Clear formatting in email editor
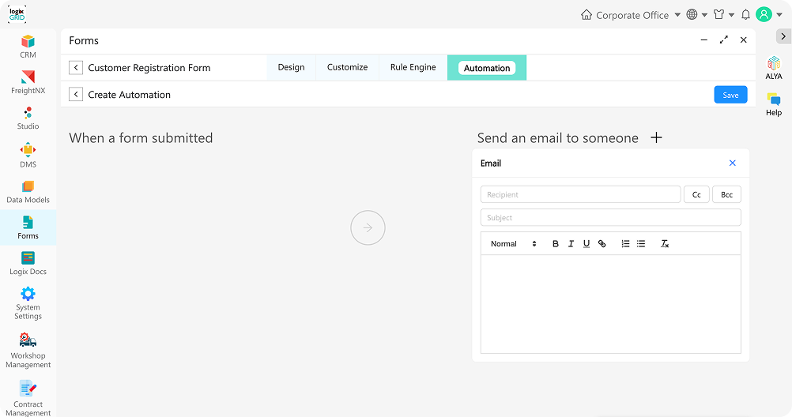The width and height of the screenshot is (792, 417). (x=665, y=244)
